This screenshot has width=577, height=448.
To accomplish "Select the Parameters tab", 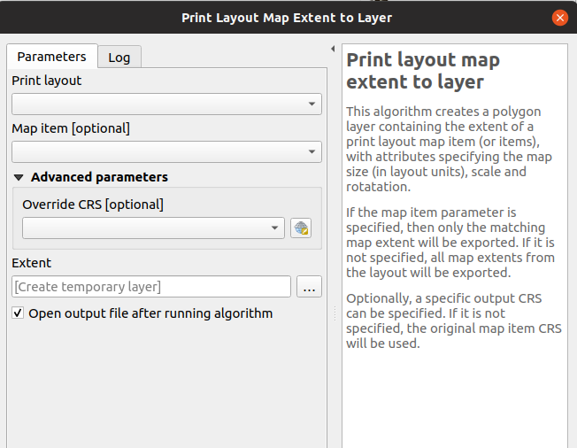I will tap(51, 57).
